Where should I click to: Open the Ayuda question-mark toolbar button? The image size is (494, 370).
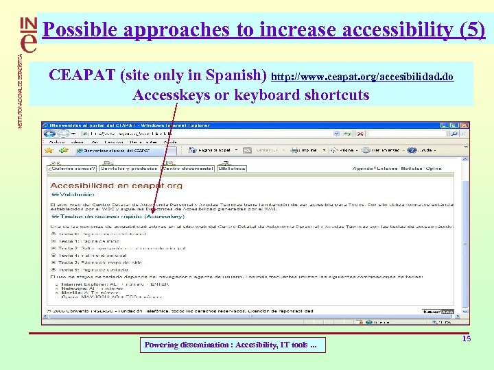(421, 150)
